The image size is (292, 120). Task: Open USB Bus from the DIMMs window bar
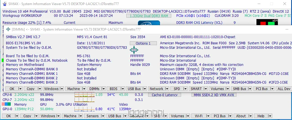(134, 89)
